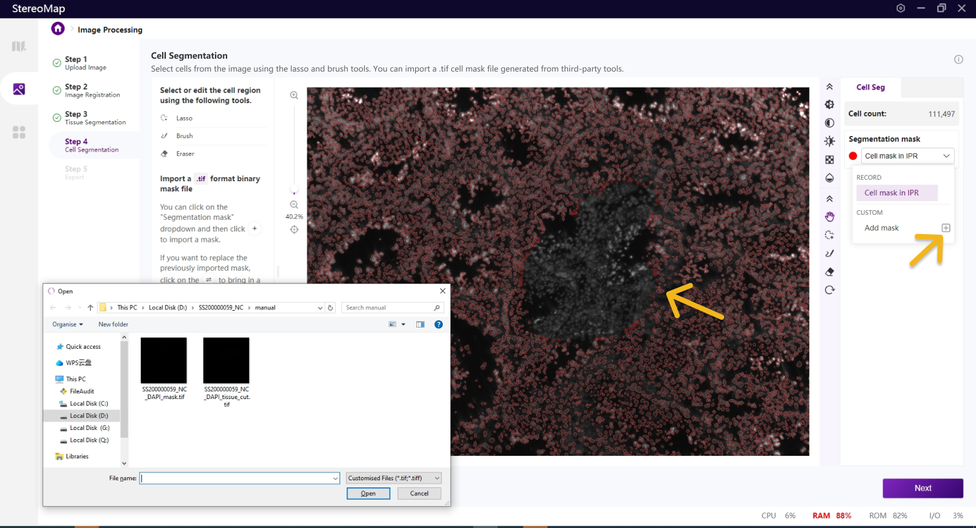Select Local Disk (C:) in navigation tree
This screenshot has width=976, height=528.
(x=88, y=404)
